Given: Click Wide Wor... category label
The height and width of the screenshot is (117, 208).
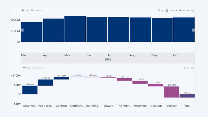Looking at the screenshot, I should [x=45, y=106].
